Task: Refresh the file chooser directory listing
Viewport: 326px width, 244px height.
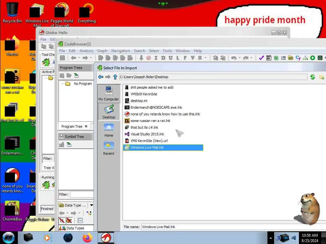Action: tap(313, 77)
